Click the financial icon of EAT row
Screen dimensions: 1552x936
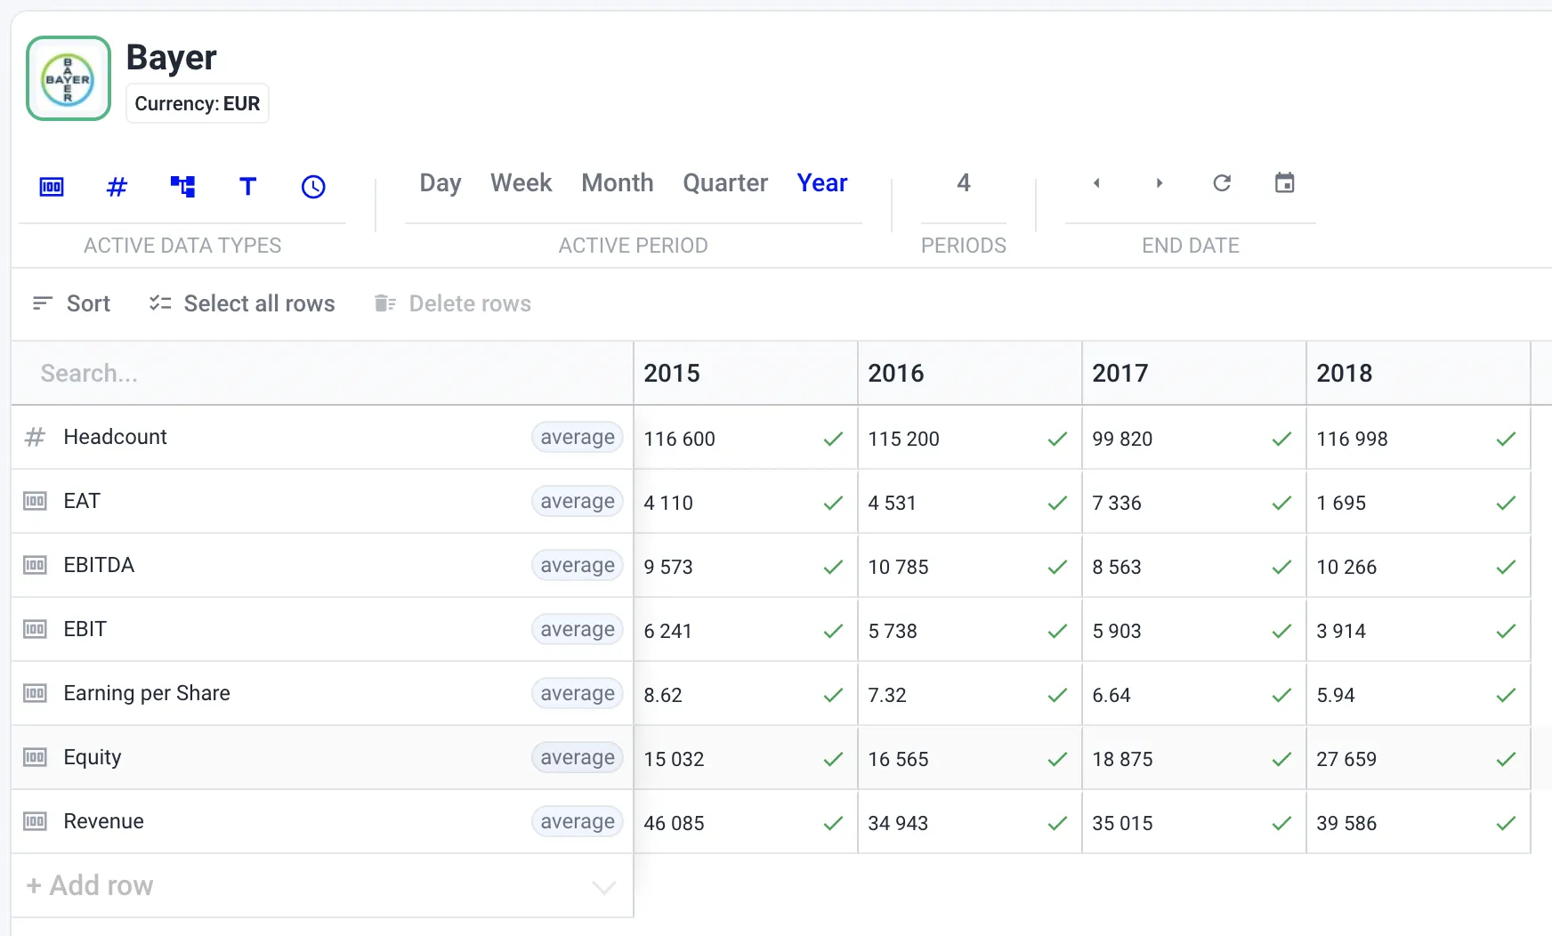pyautogui.click(x=35, y=501)
